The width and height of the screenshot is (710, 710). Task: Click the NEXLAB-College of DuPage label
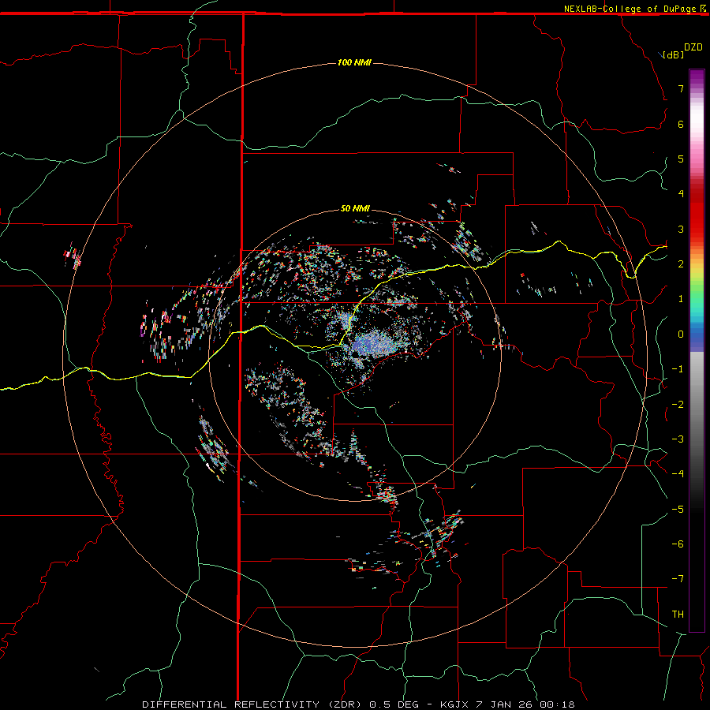tap(634, 9)
